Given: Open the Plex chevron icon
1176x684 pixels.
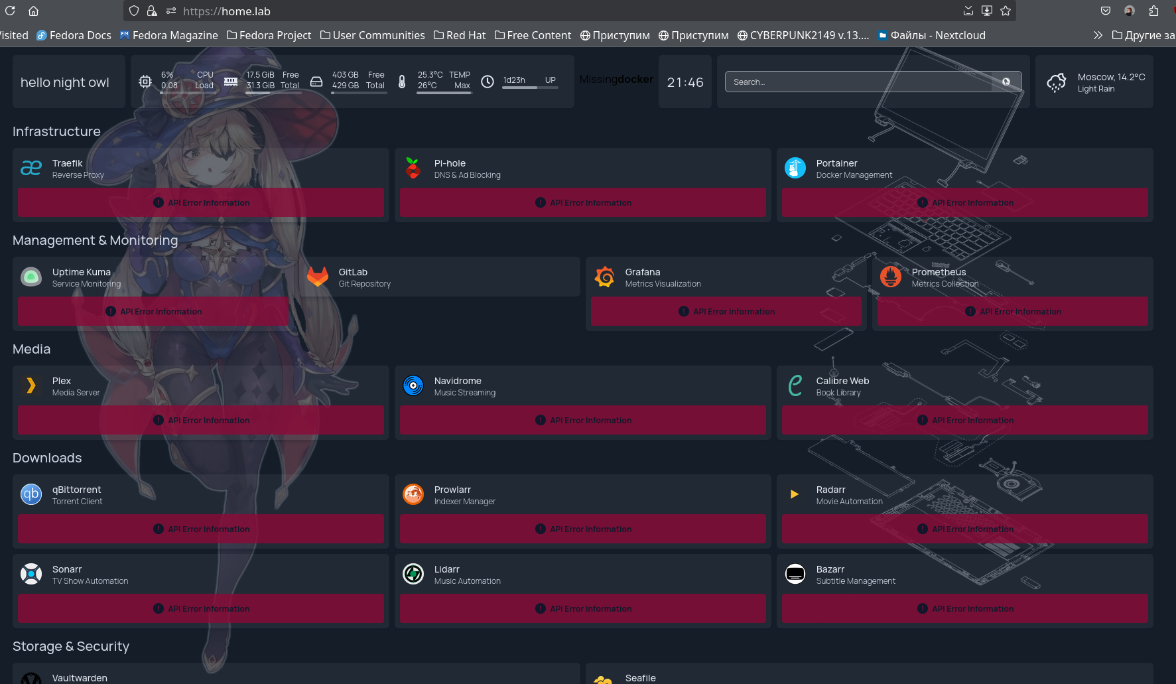Looking at the screenshot, I should coord(31,386).
